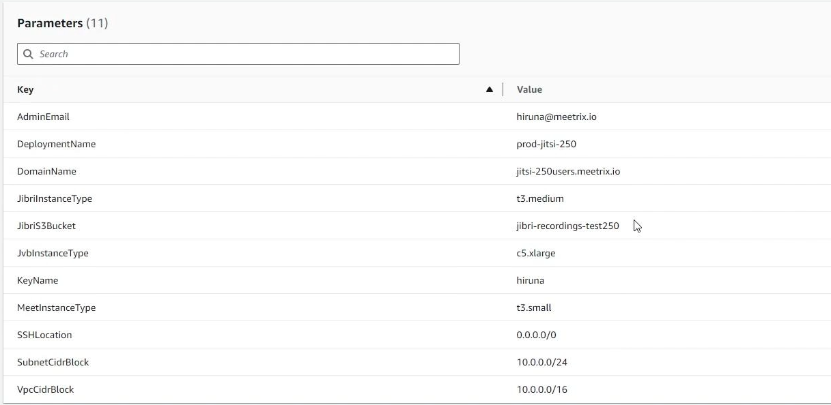Click the search magnifier icon

(x=28, y=53)
